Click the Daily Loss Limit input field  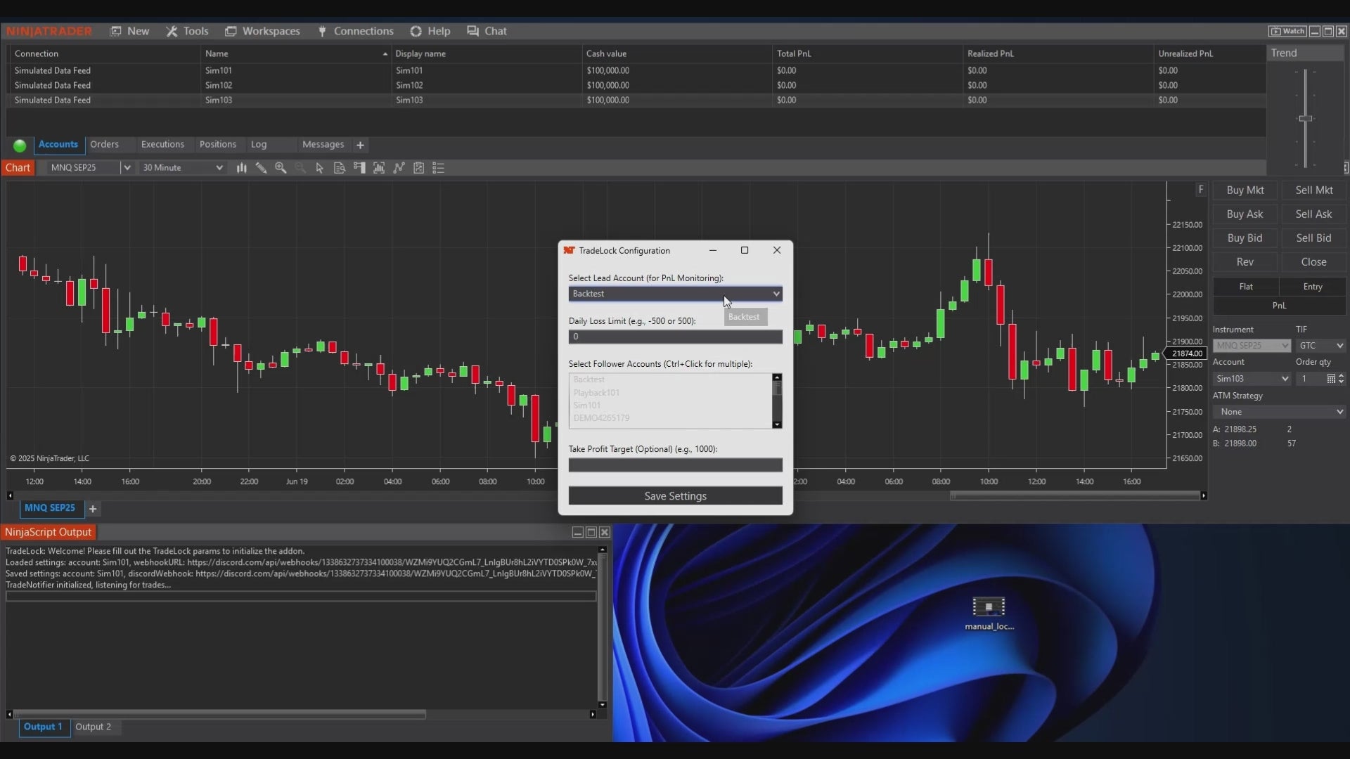click(675, 337)
